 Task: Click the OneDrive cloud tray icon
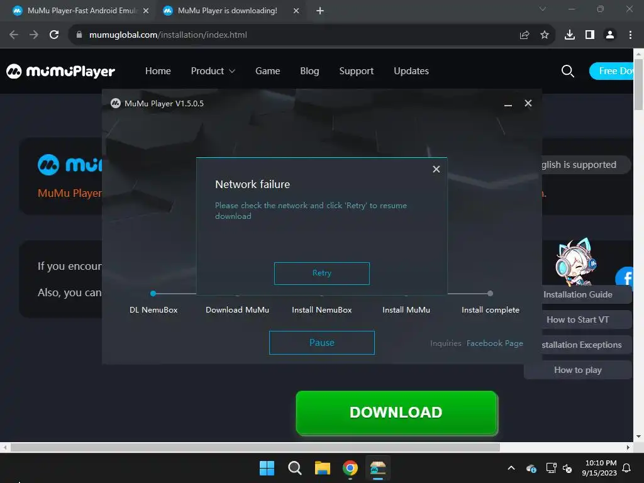(531, 468)
